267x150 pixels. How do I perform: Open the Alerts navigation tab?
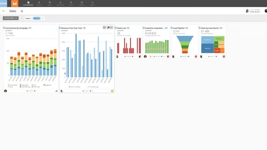39,3
